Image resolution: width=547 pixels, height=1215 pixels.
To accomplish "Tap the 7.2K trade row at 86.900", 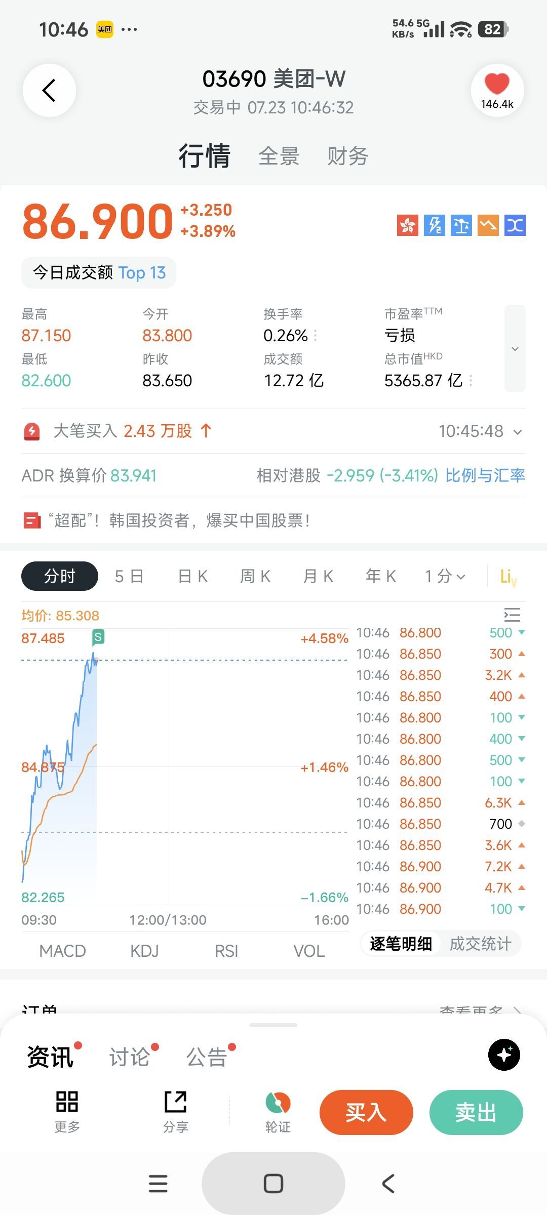I will tap(441, 866).
